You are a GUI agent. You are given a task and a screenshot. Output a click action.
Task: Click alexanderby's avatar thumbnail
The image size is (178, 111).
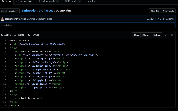[2, 19]
